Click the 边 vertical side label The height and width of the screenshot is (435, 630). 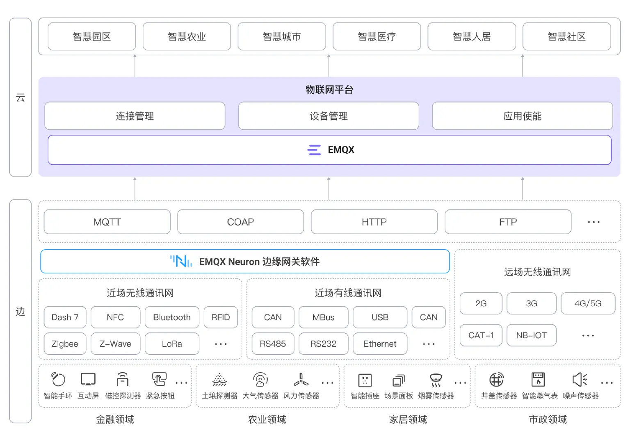tap(21, 311)
